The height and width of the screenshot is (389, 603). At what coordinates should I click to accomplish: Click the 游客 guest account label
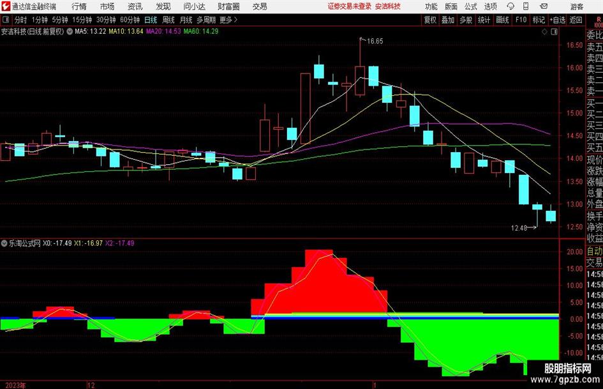[x=577, y=6]
